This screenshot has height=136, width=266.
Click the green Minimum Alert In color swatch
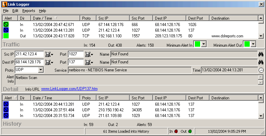click(x=198, y=44)
